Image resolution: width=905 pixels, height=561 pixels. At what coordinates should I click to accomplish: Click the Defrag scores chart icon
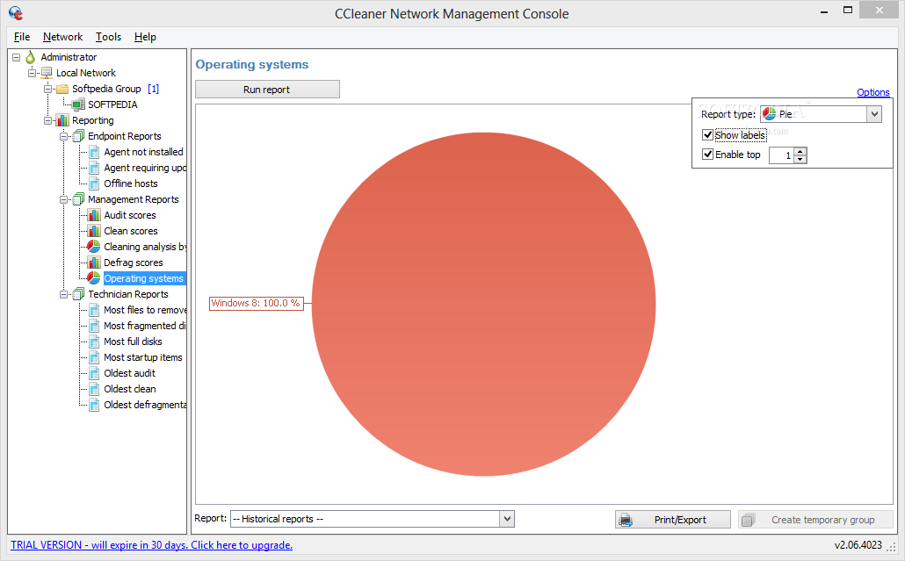pyautogui.click(x=94, y=263)
